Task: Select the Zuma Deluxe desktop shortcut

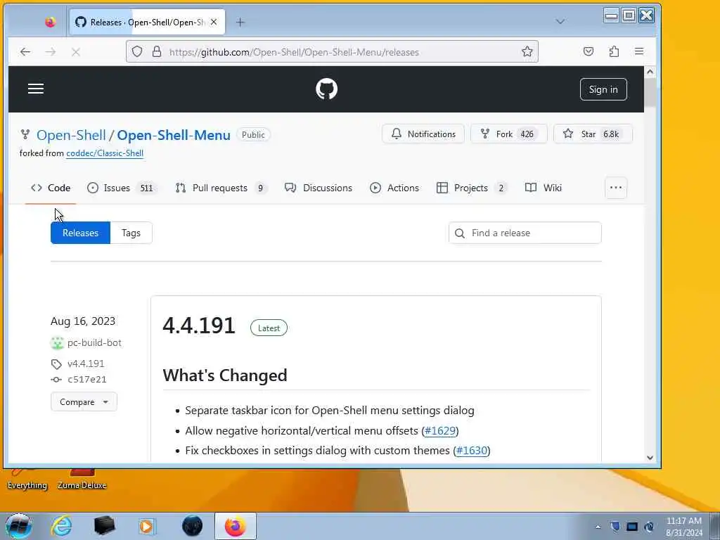Action: [82, 480]
